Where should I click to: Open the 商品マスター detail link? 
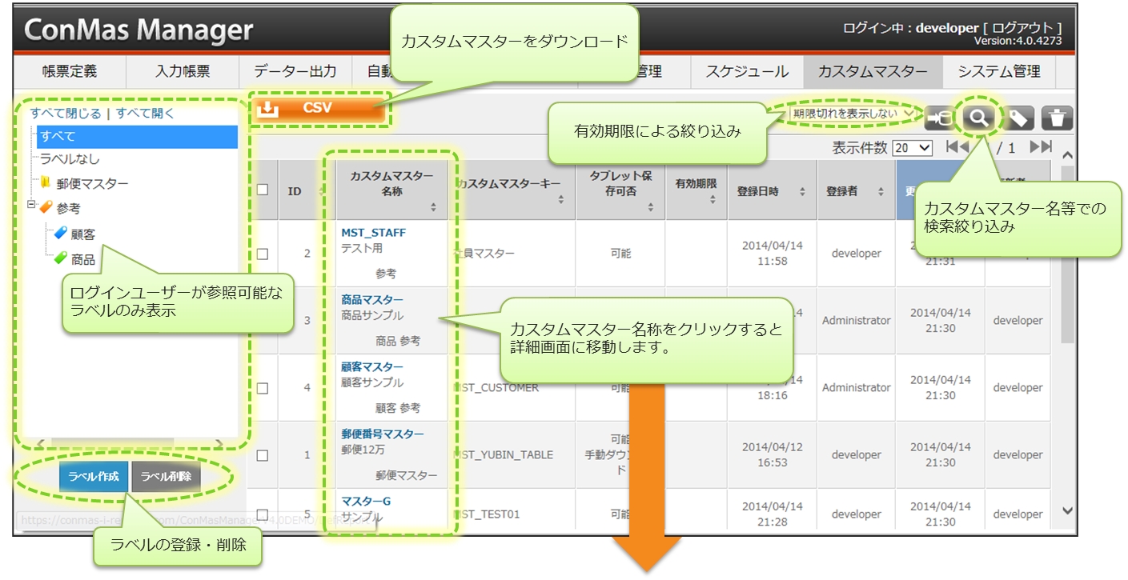tap(372, 300)
